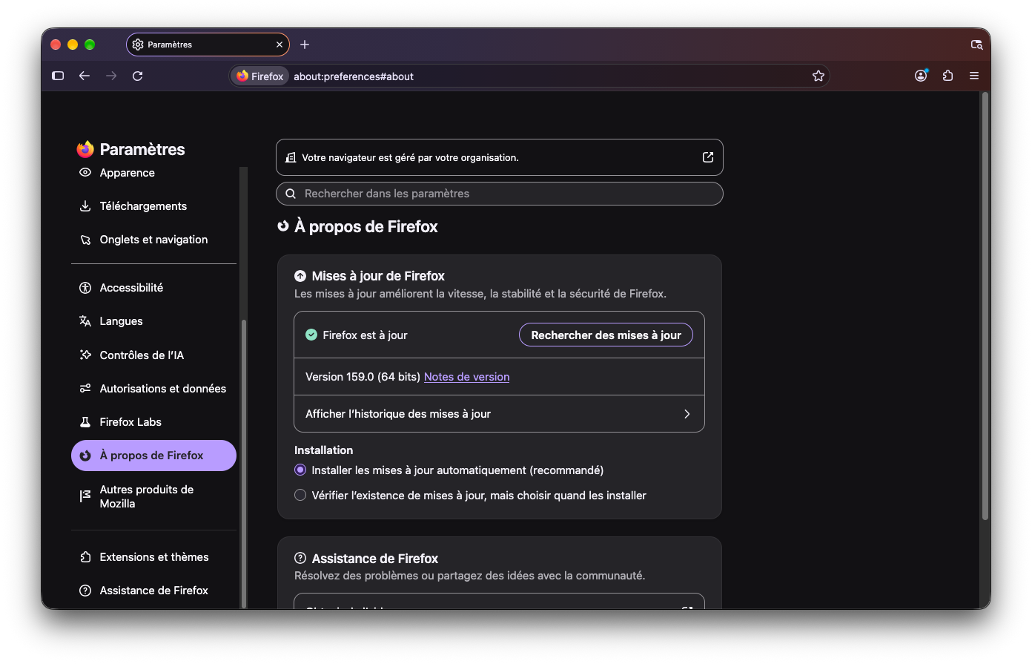1032x664 pixels.
Task: Open Extensions et thèmes link
Action: click(x=153, y=557)
